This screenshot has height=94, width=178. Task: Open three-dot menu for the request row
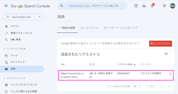point(170,74)
